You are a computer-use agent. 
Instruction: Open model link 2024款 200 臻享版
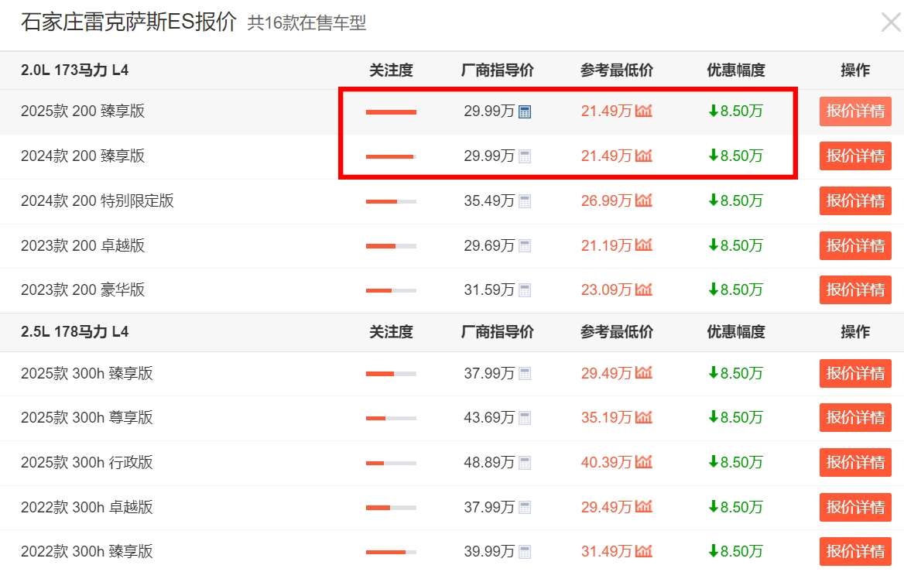coord(83,156)
